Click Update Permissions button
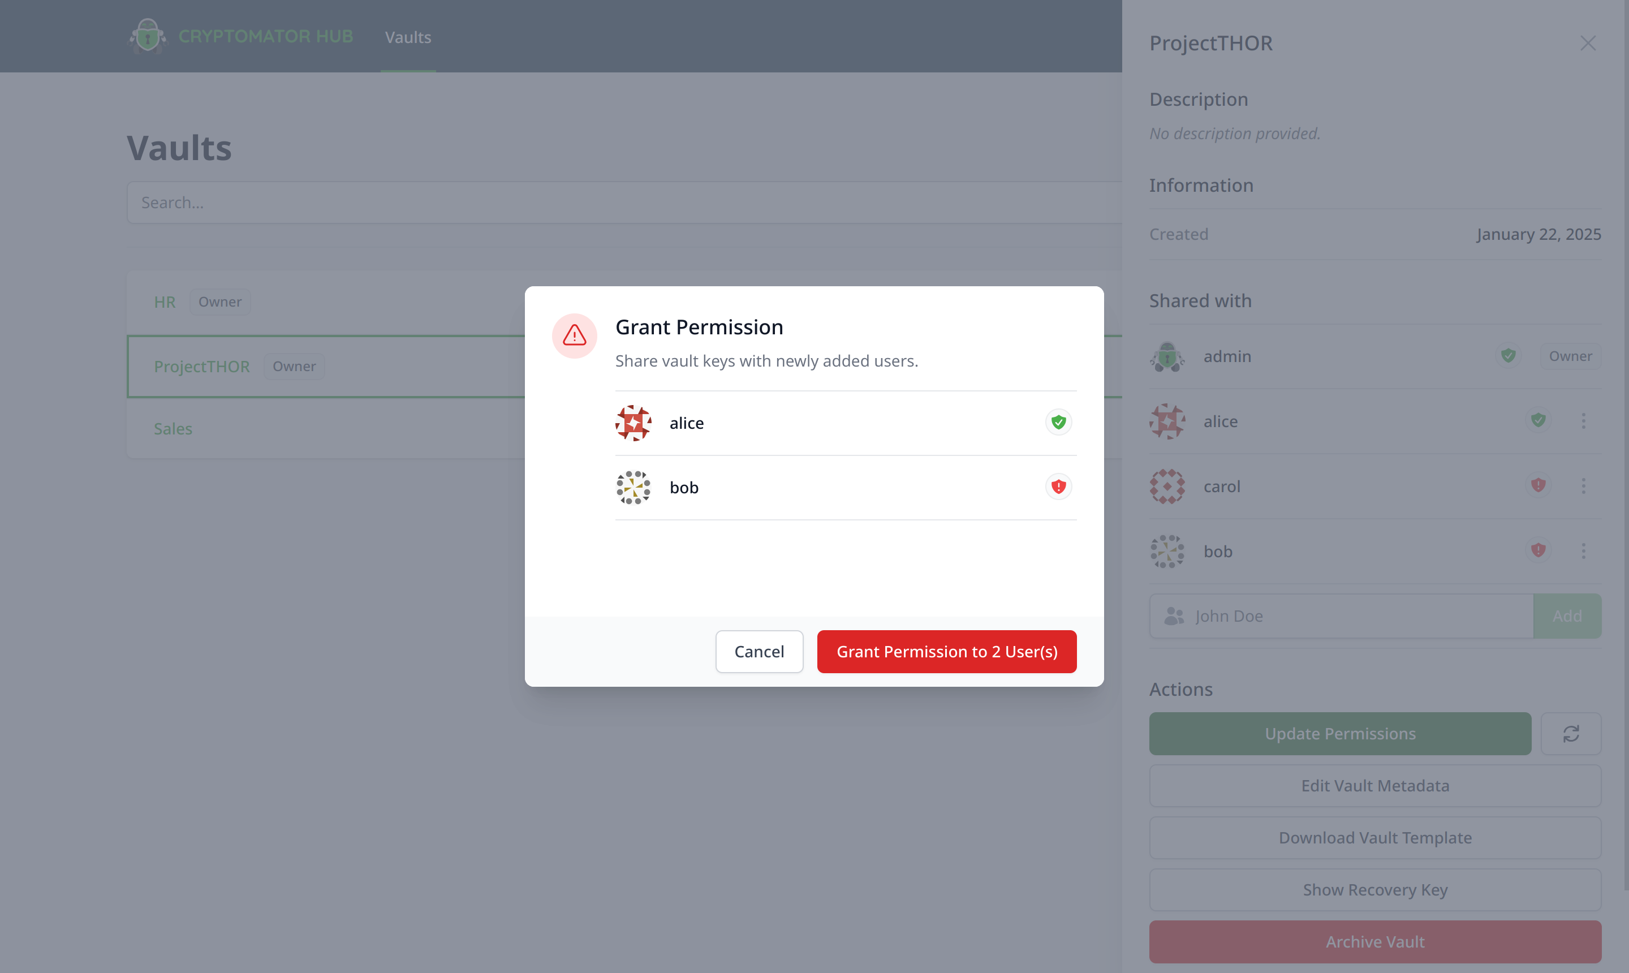 [x=1340, y=734]
